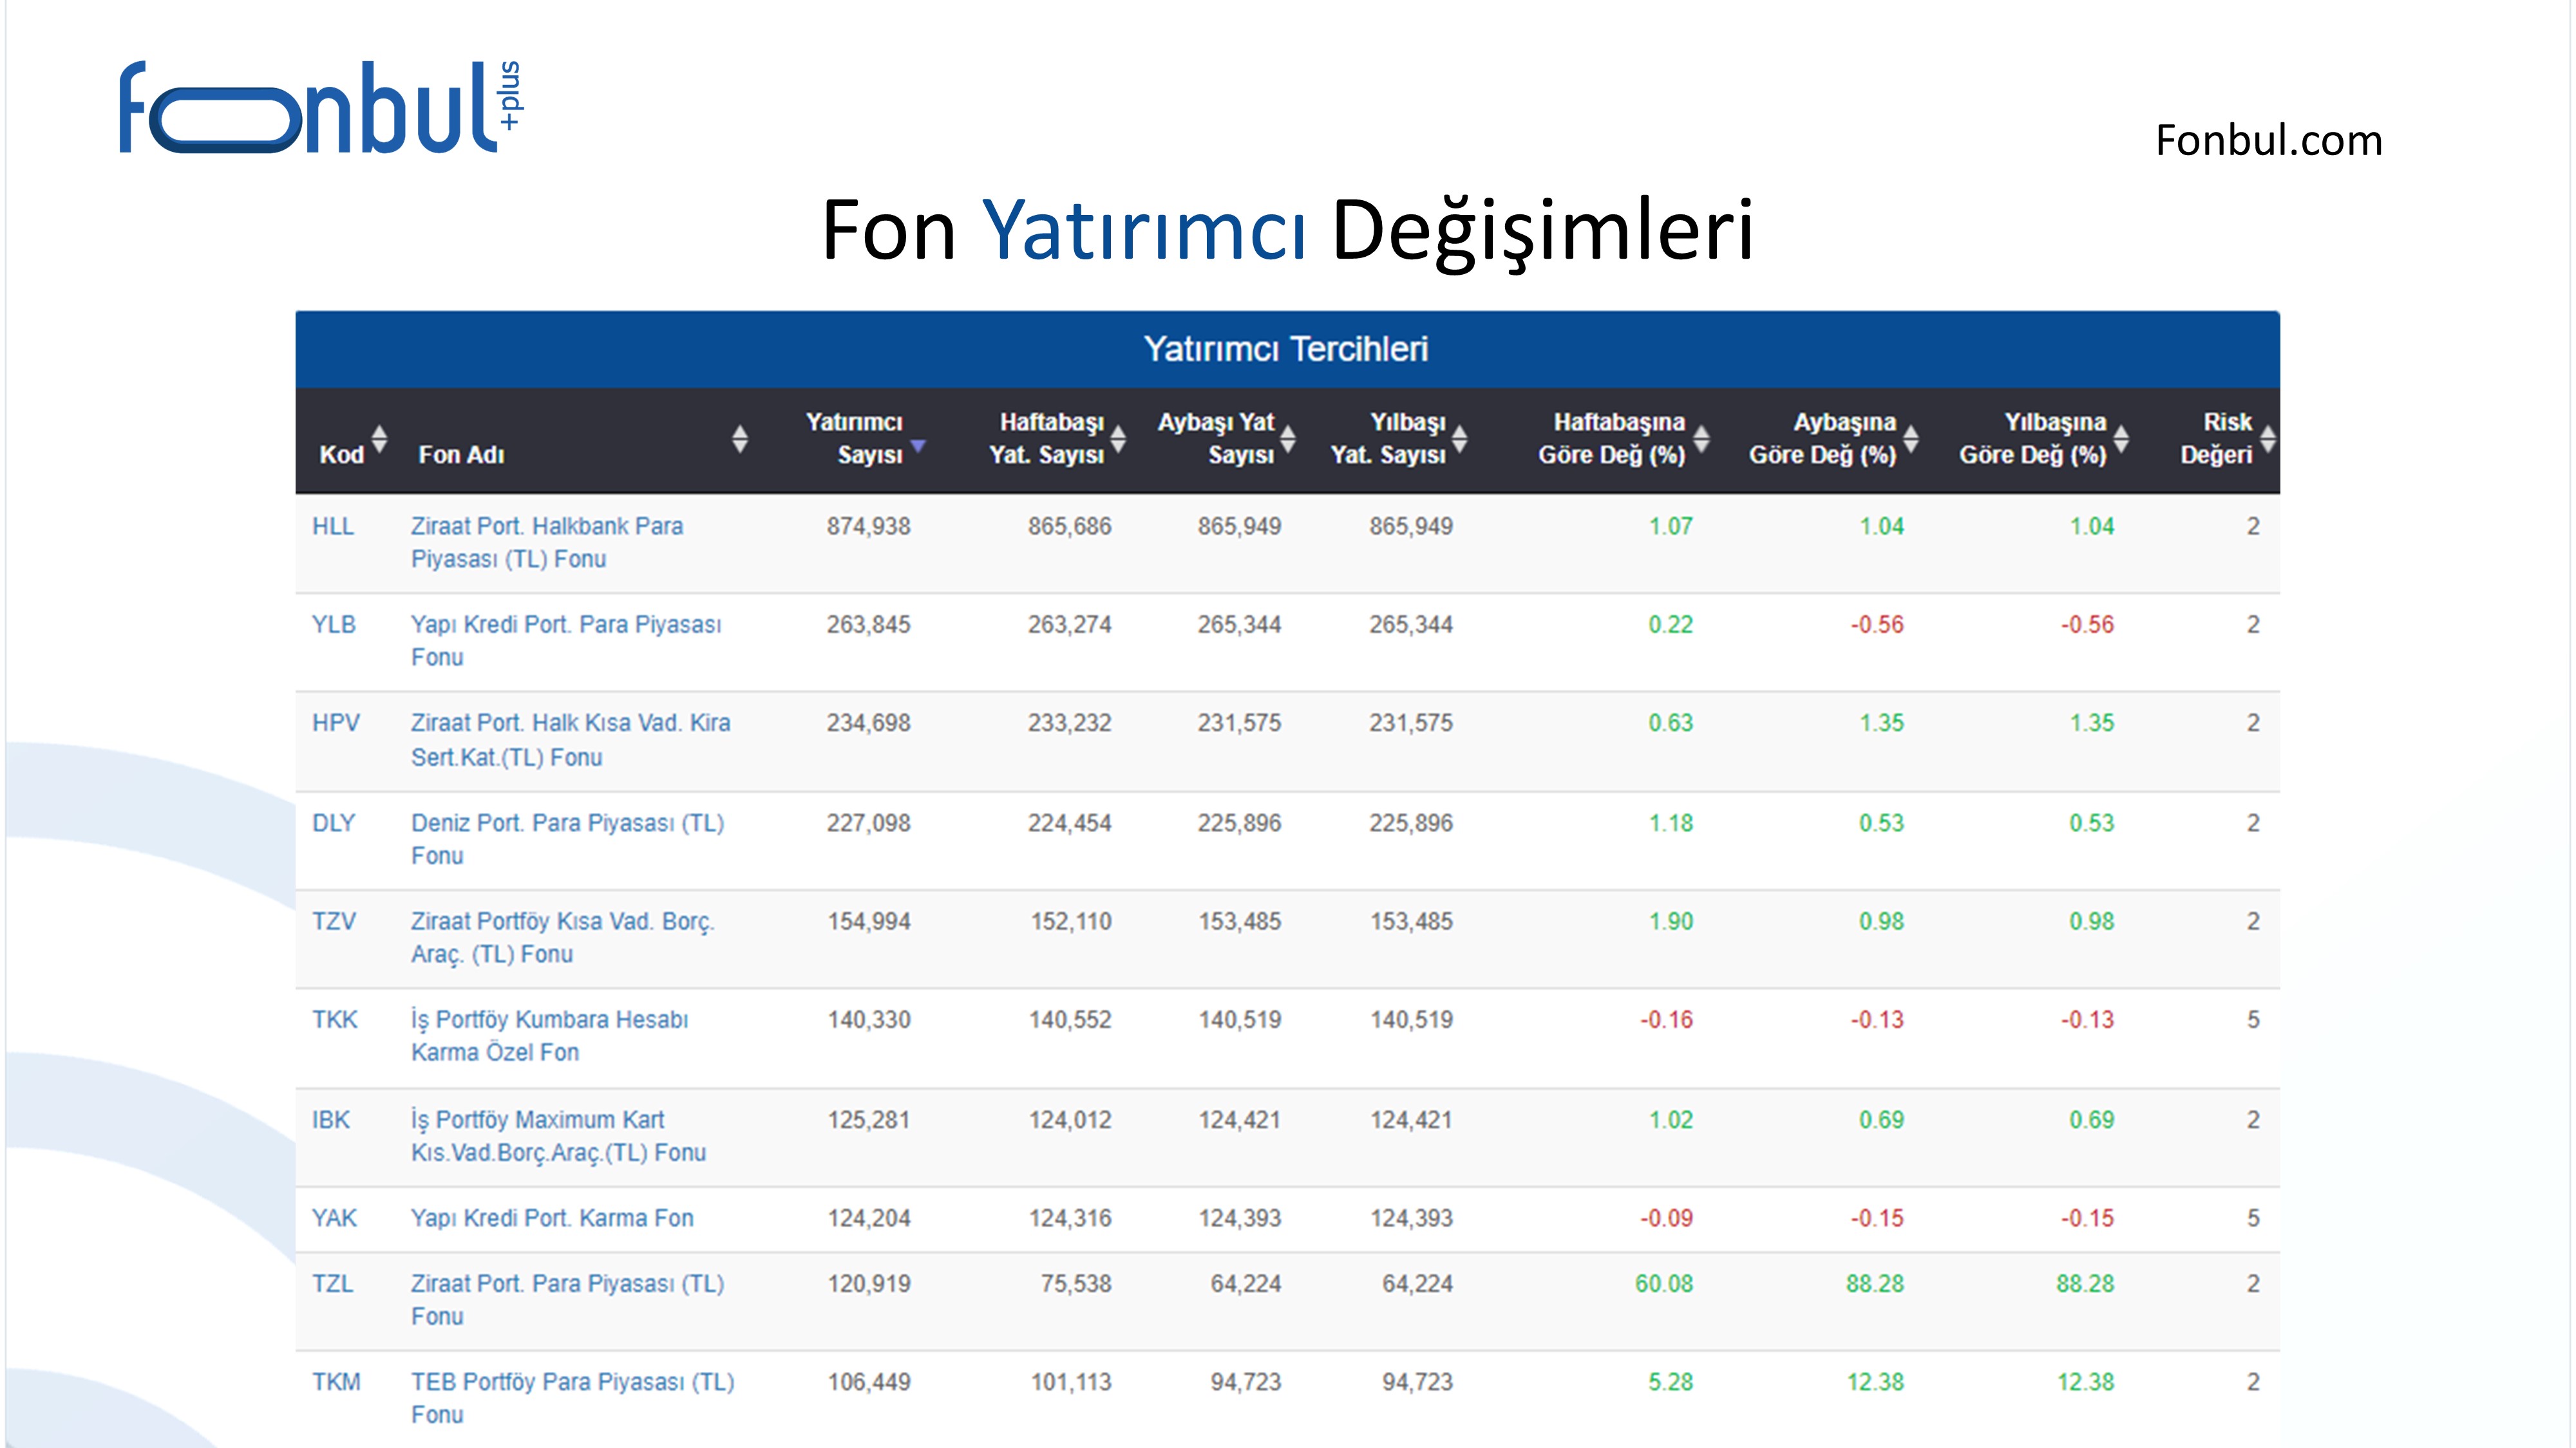Click sort arrows beside Fon Adı header
The image size is (2576, 1448).
point(739,439)
